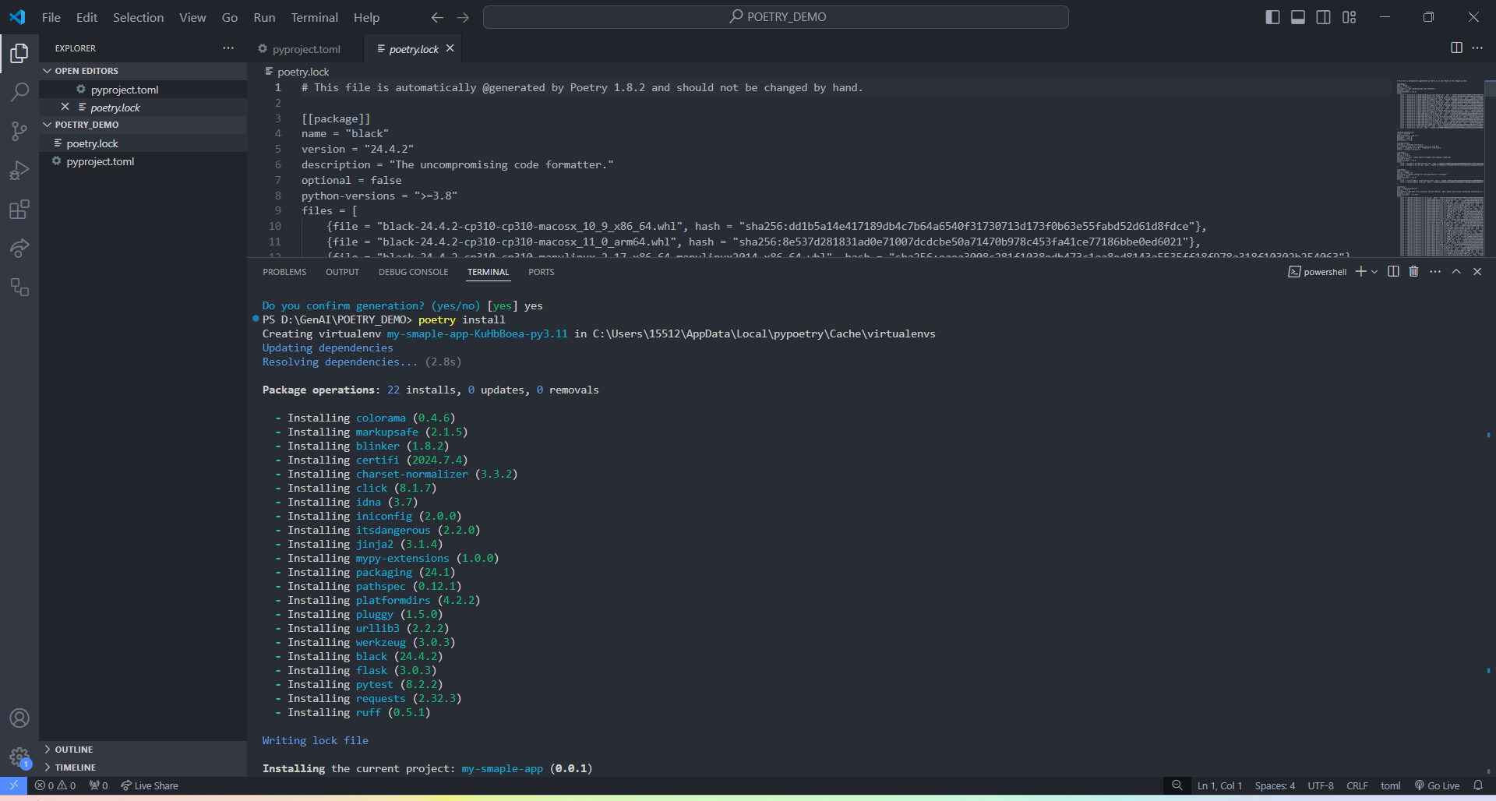Show errors and warnings count
Image resolution: width=1496 pixels, height=801 pixels.
[55, 785]
